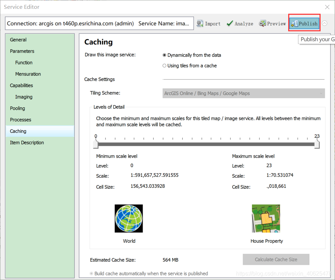Select Pooling in the left panel
Viewport: 335px width, 280px height.
point(40,108)
